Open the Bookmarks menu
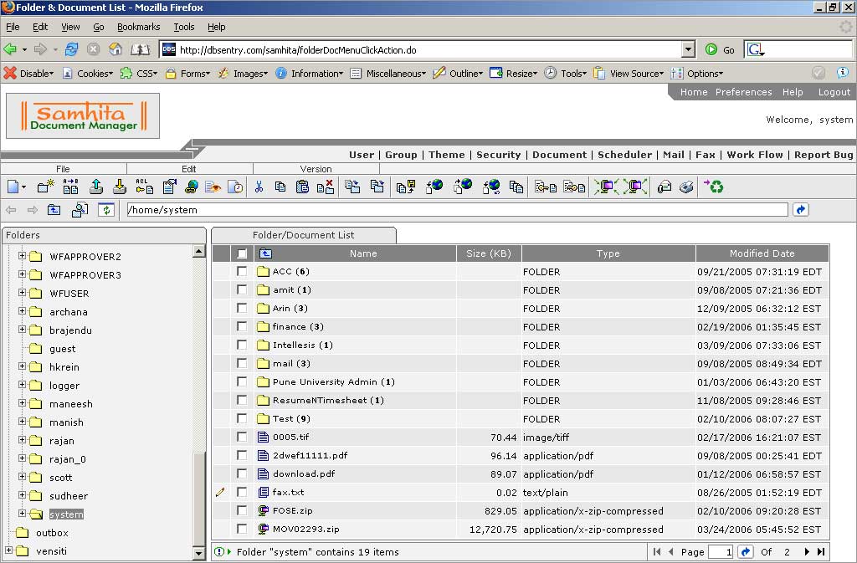The image size is (857, 563). point(138,27)
